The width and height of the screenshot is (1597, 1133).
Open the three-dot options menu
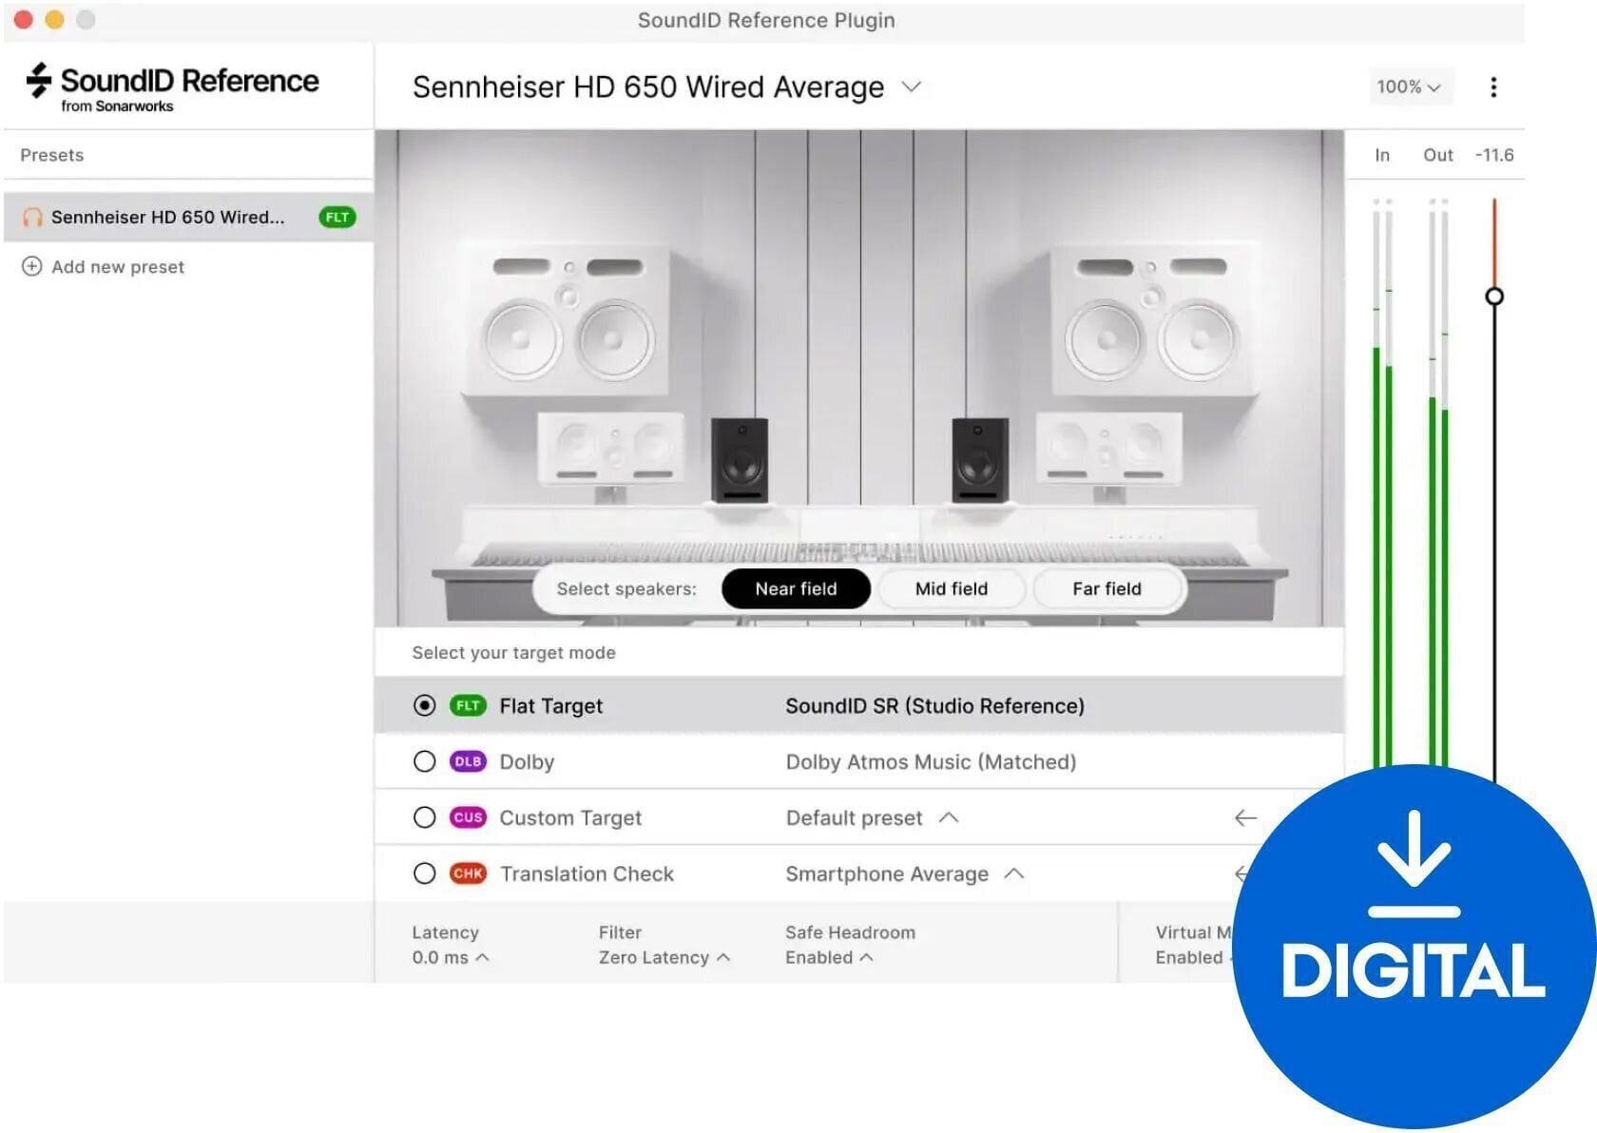click(1494, 86)
